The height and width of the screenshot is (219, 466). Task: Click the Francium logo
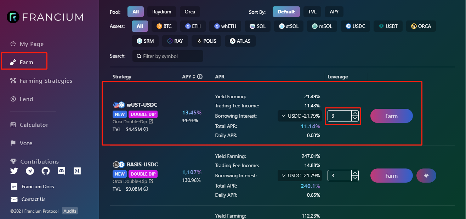(x=45, y=17)
